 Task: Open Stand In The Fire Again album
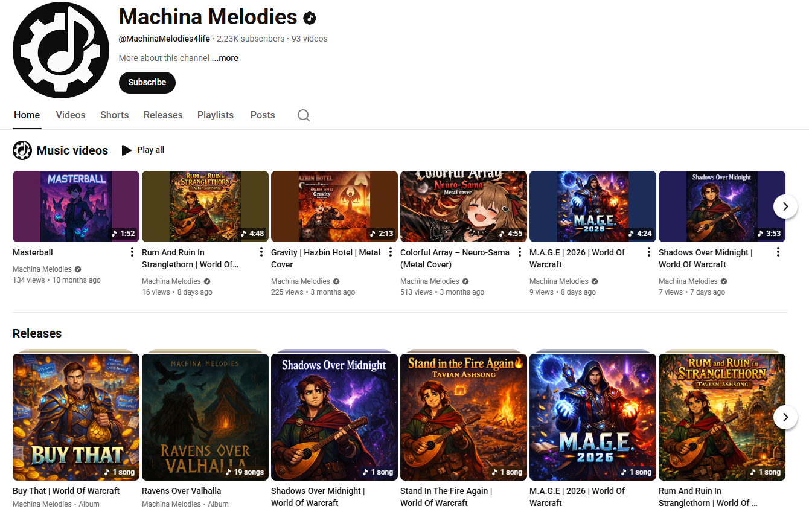(x=464, y=417)
